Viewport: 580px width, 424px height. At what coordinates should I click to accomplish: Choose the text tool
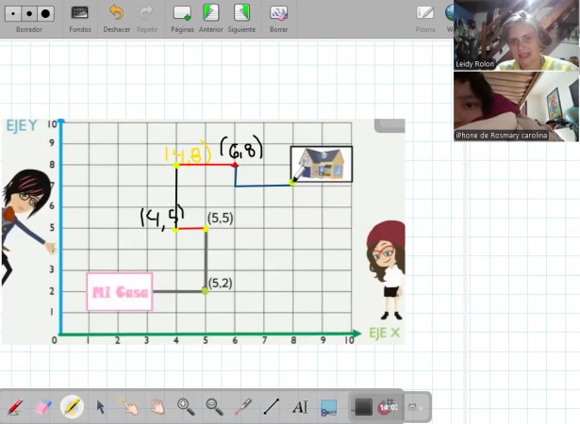click(x=300, y=407)
